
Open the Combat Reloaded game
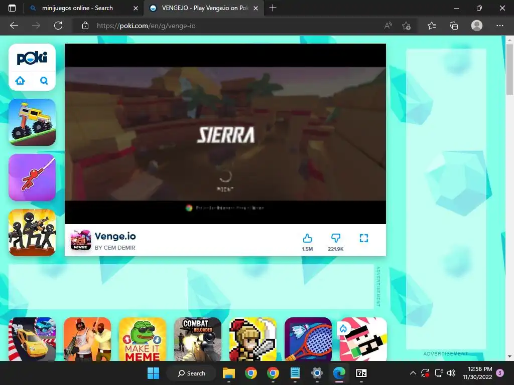tap(198, 339)
